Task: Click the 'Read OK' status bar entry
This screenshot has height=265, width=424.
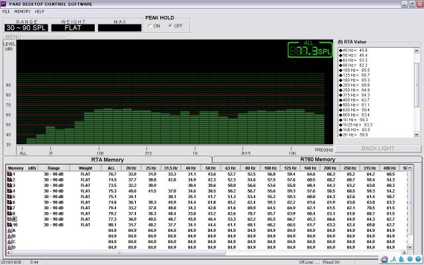Action: [x=331, y=262]
